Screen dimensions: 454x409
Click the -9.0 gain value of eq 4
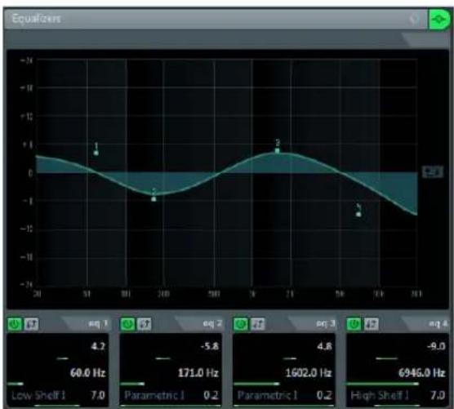point(436,346)
